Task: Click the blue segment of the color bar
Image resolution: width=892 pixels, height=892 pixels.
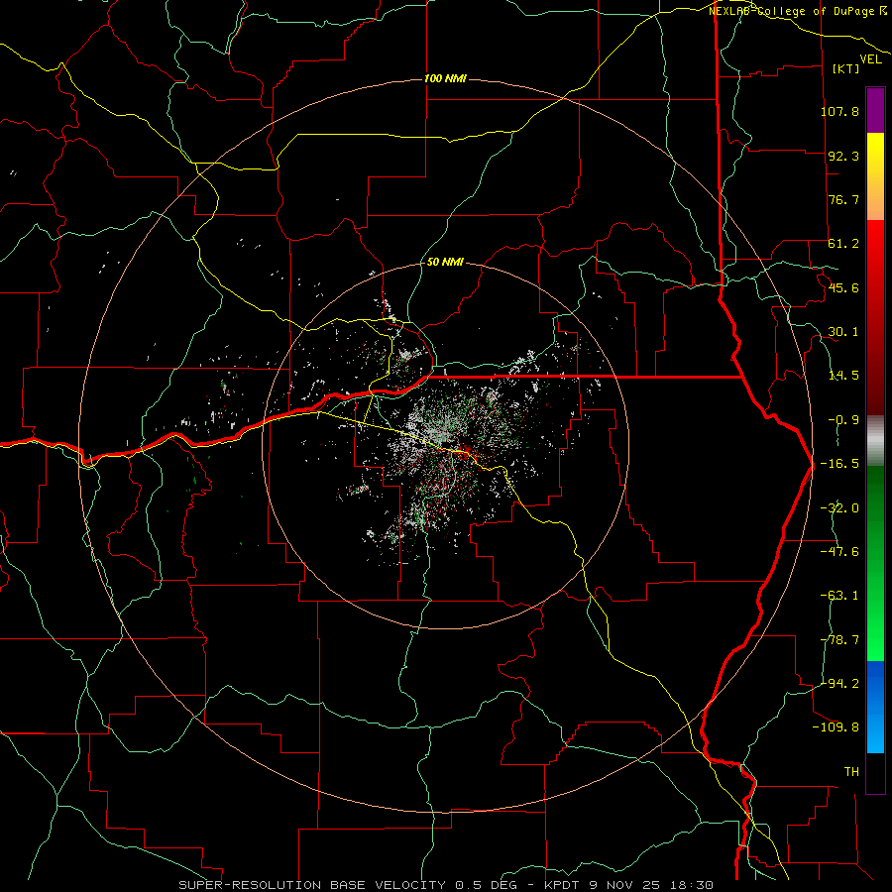Action: (875, 707)
